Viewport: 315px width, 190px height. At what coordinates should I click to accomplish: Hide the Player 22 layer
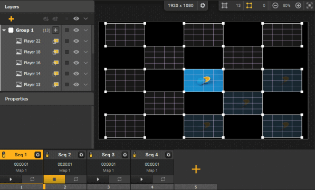tap(76, 41)
